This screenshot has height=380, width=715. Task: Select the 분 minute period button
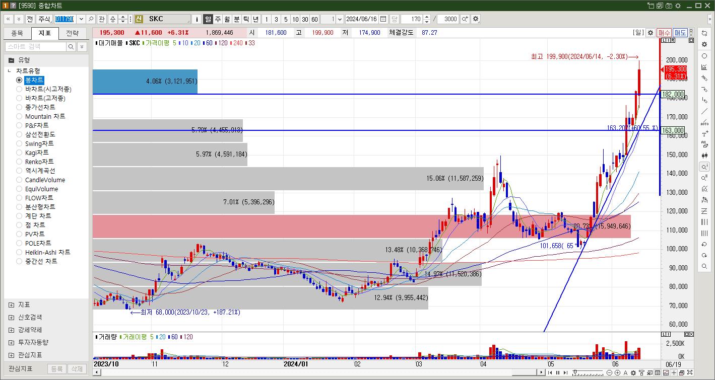click(237, 19)
